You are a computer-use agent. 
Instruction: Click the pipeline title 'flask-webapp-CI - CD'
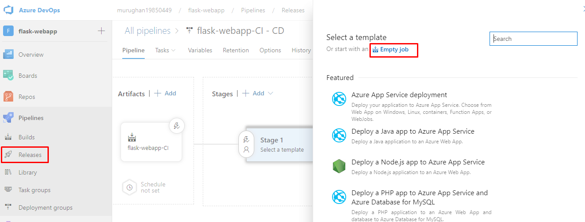tap(241, 31)
